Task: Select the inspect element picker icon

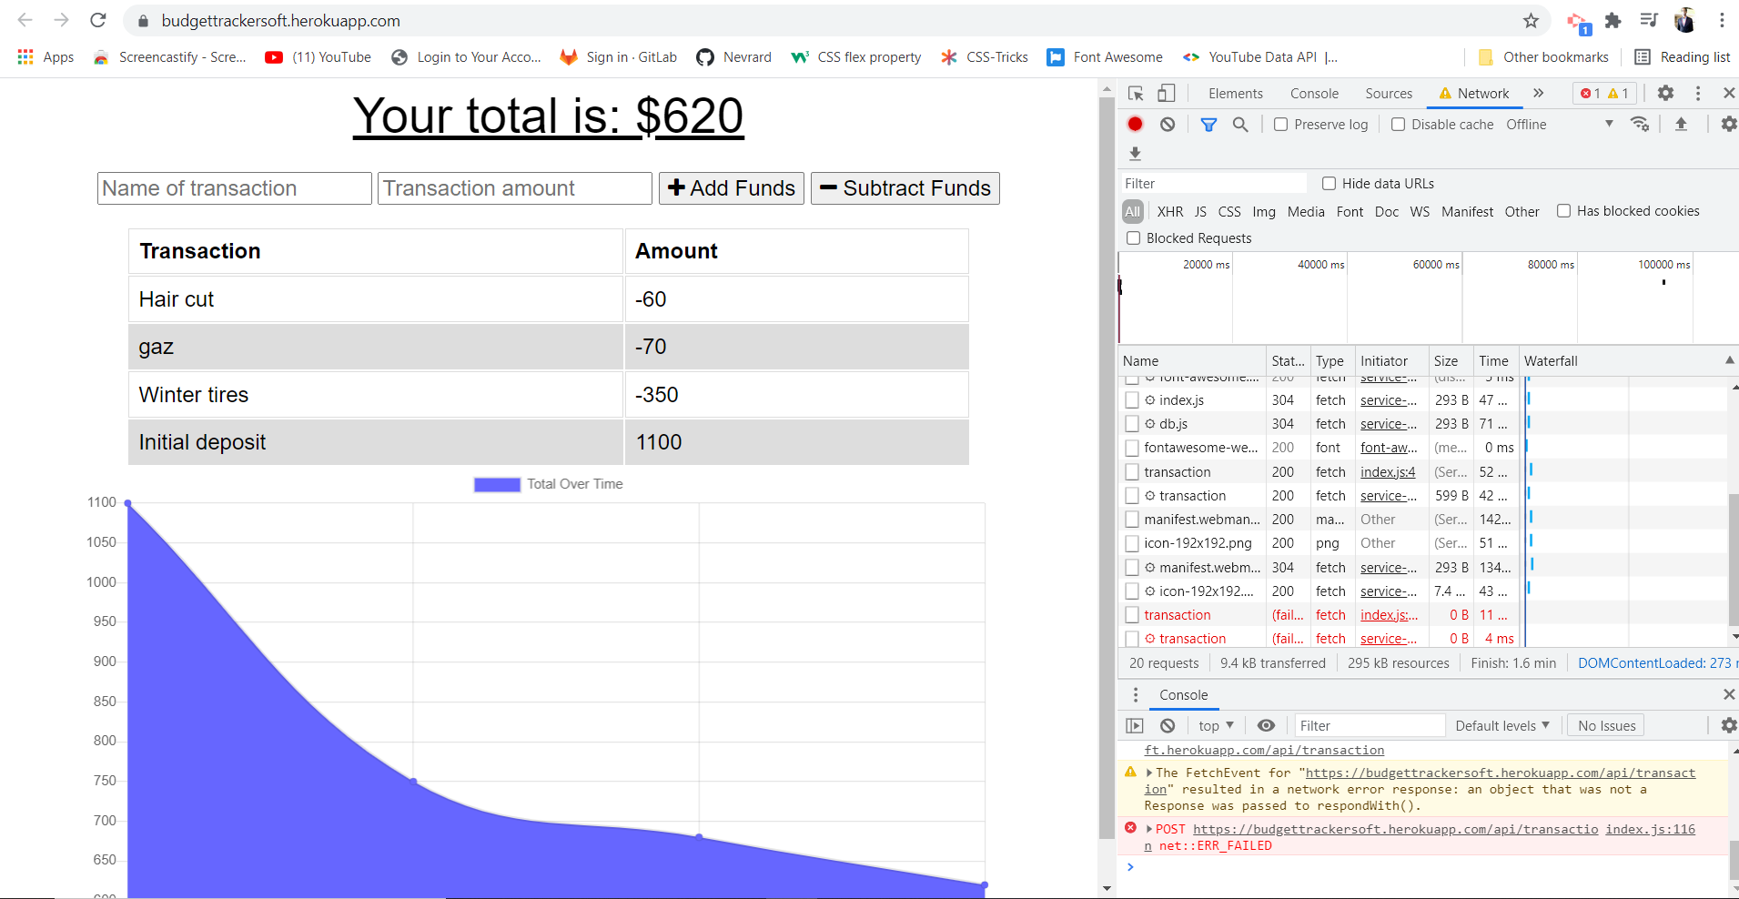Action: [1136, 93]
